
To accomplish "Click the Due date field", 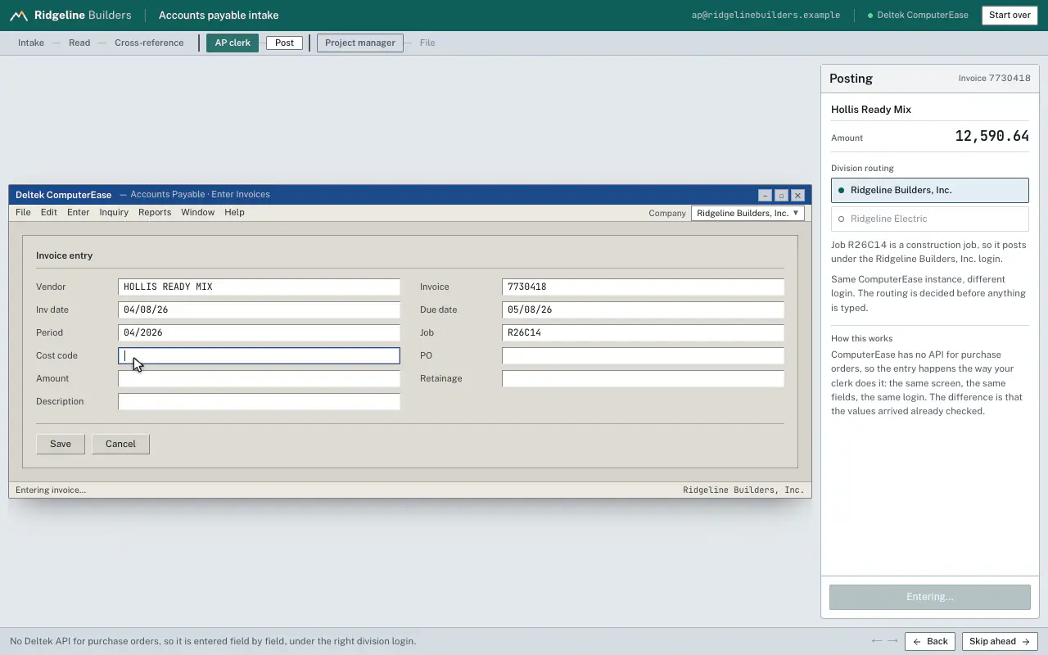I will pyautogui.click(x=643, y=309).
